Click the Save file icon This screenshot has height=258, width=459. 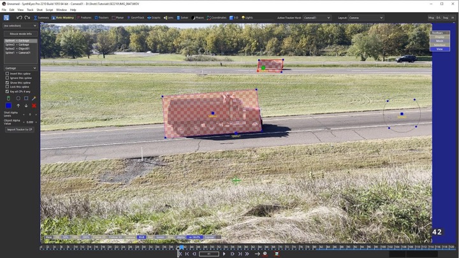[6, 18]
